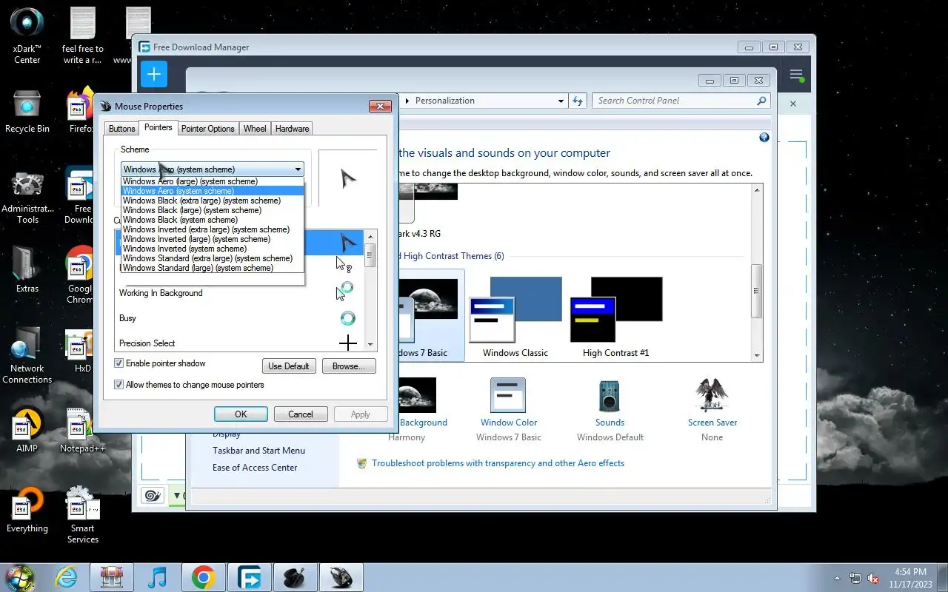Viewport: 948px width, 592px height.
Task: Click the muted volume tray icon
Action: coord(873,577)
